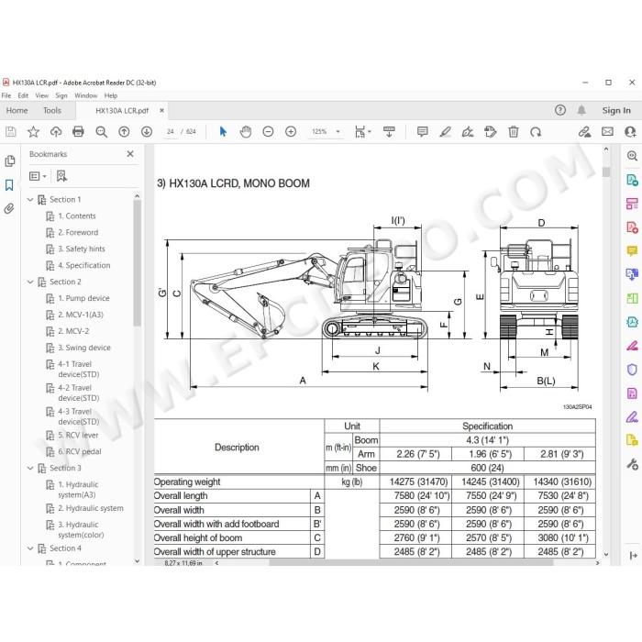Open the Protect shield tool

[632, 370]
